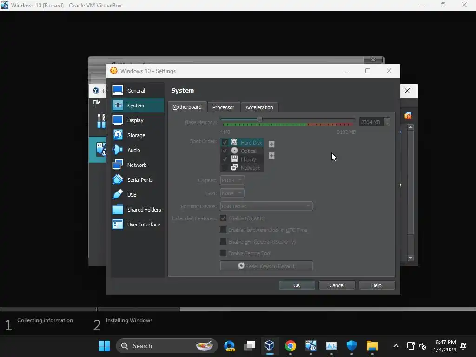This screenshot has height=357, width=476.
Task: Click the Base Memory value field
Action: point(371,122)
